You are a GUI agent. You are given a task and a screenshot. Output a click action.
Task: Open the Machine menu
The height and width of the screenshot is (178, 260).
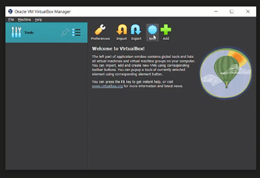tap(24, 20)
